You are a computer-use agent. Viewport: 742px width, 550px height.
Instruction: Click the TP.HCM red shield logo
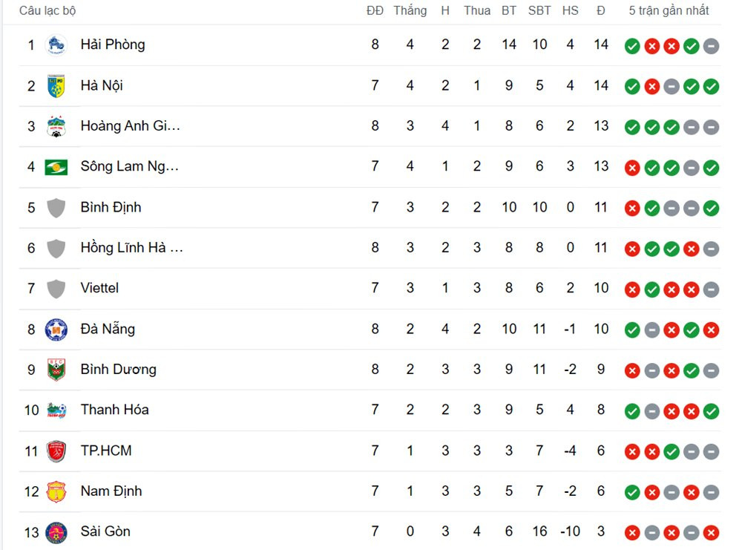click(56, 451)
